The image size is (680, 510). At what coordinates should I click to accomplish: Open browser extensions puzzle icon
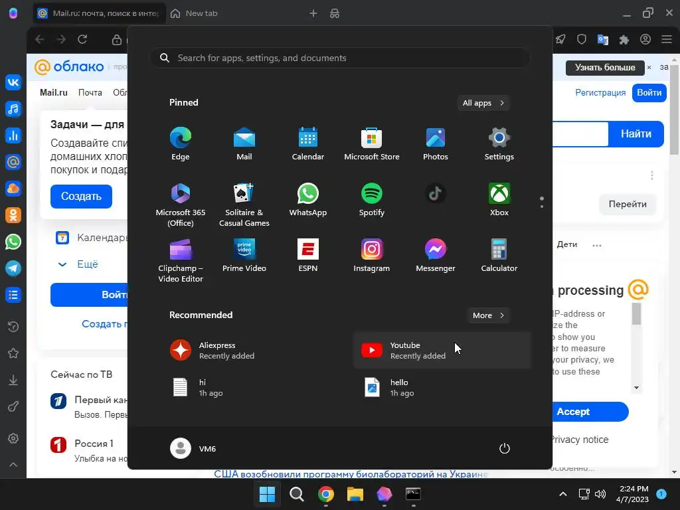624,40
